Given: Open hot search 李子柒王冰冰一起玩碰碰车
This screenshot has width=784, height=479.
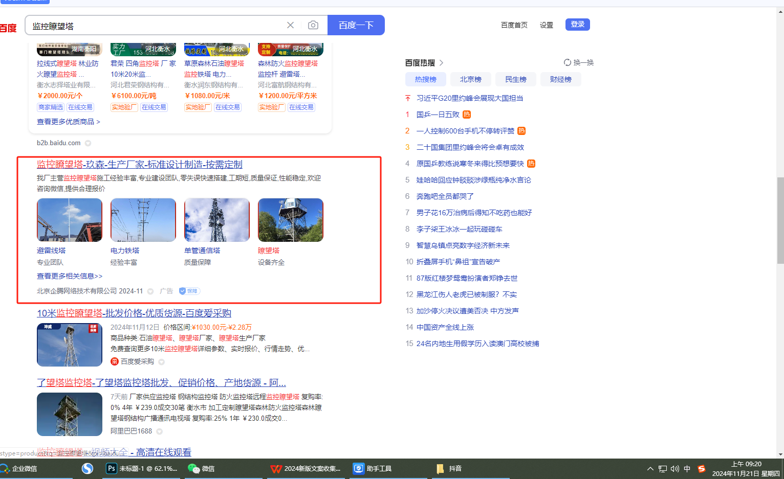Looking at the screenshot, I should (x=460, y=229).
